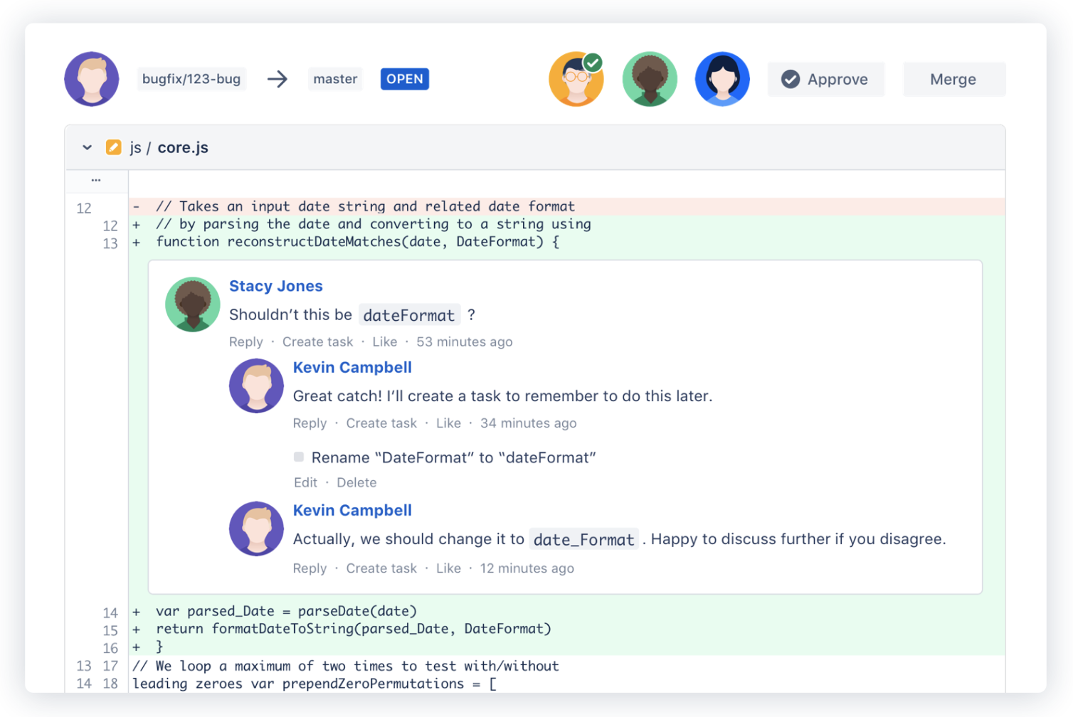1073x717 pixels.
Task: Click the master branch label
Action: tap(335, 79)
